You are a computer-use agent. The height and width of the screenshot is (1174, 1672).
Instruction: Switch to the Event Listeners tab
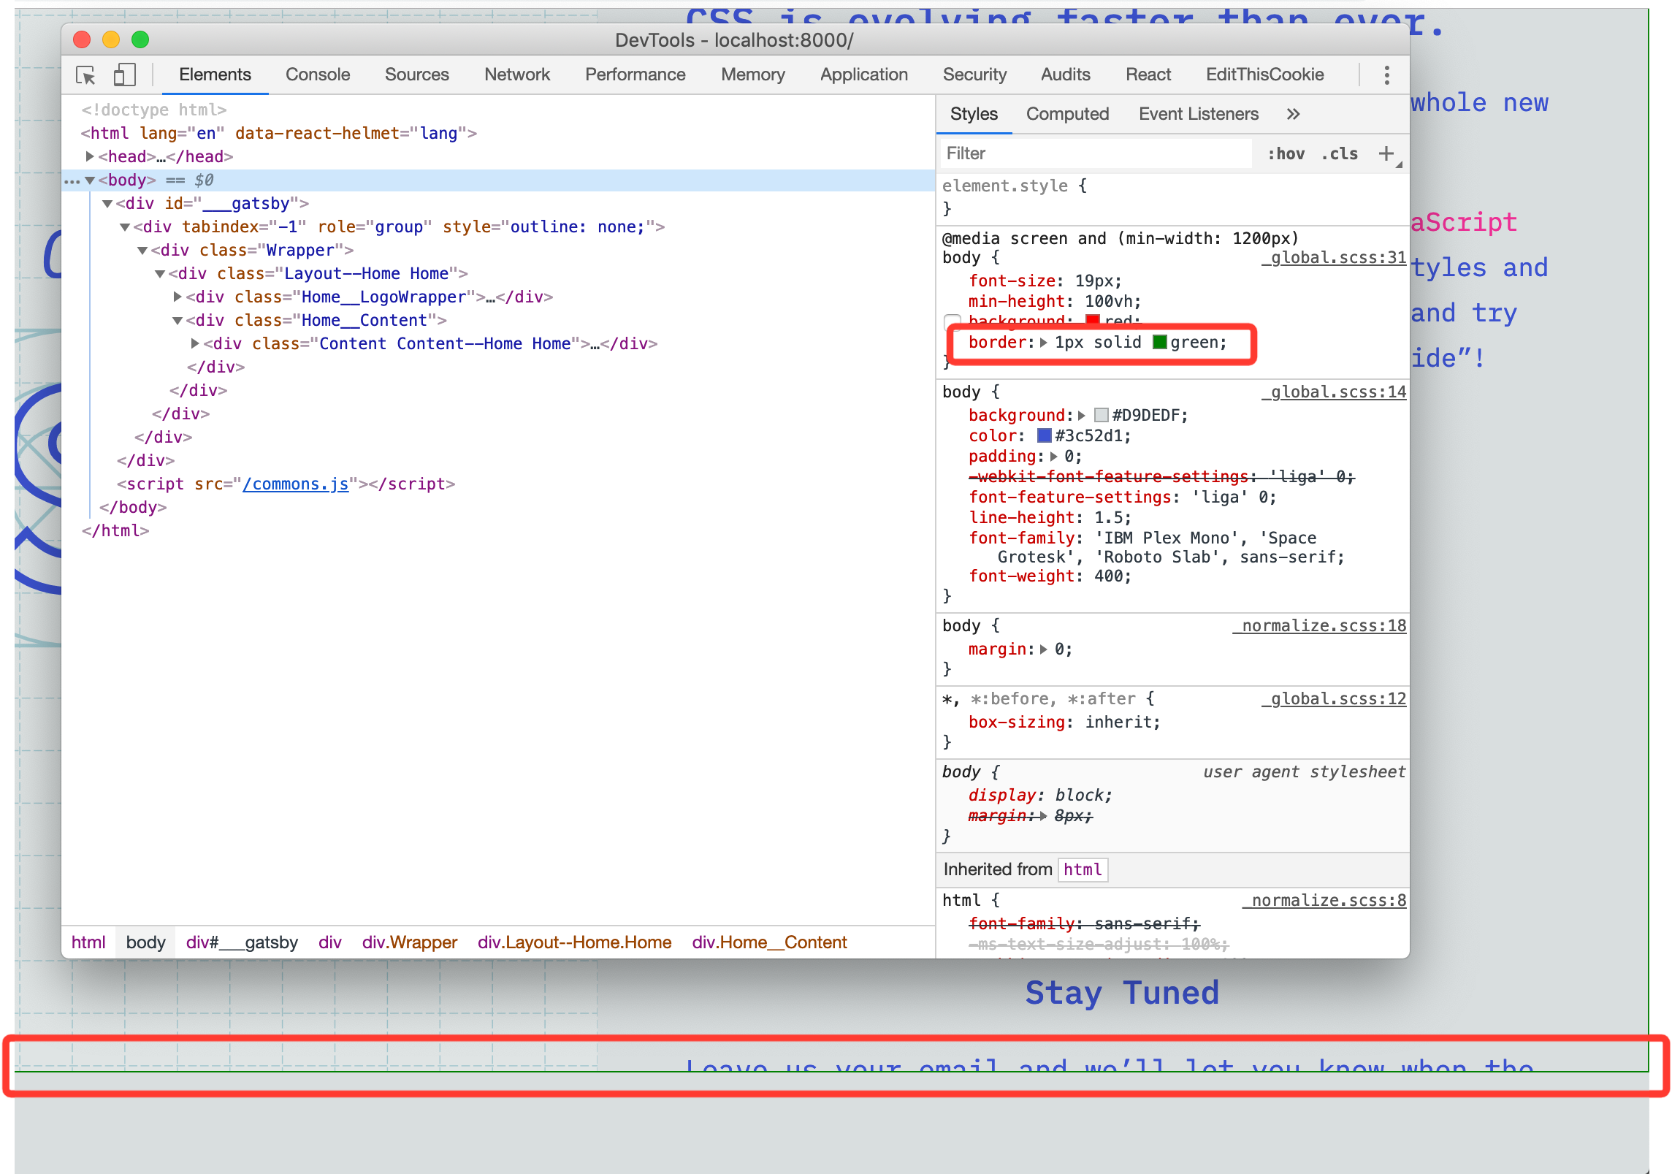point(1199,114)
